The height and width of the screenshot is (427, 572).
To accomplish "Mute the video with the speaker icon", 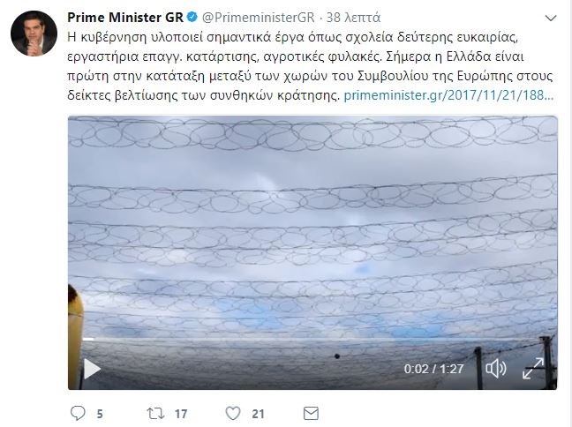I will coord(496,369).
